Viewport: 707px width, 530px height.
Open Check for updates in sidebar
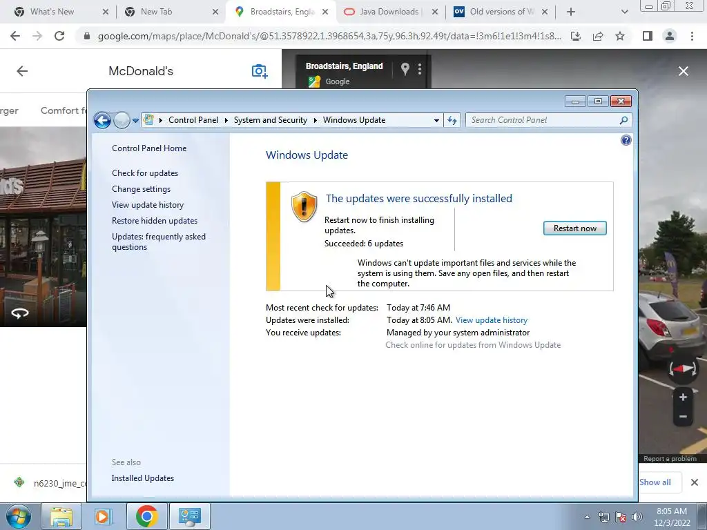[145, 173]
